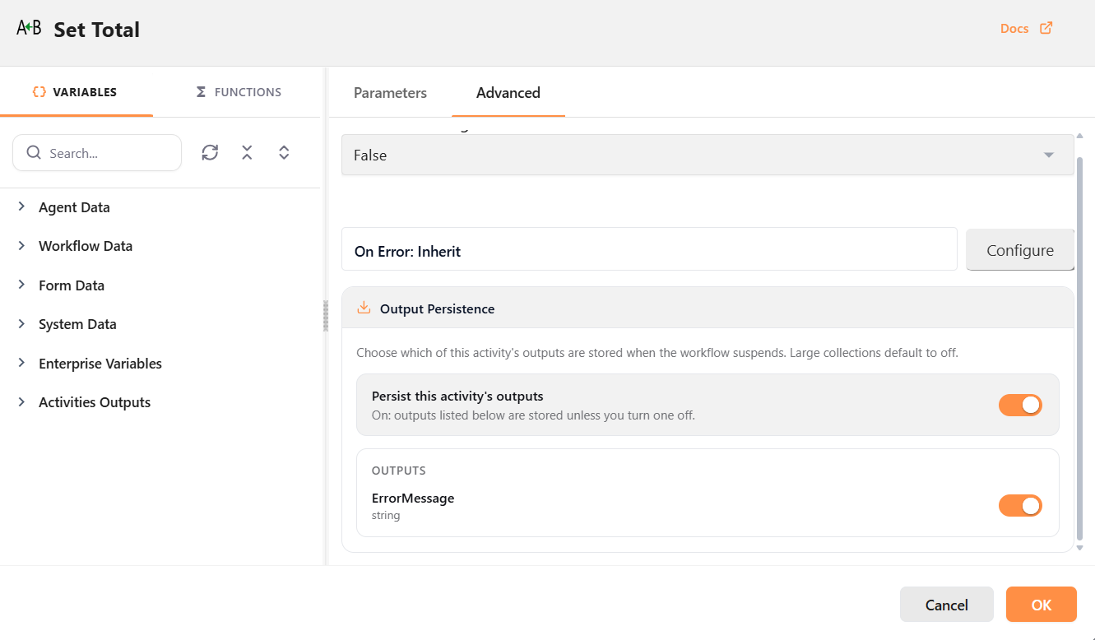Expand the Agent Data node
This screenshot has height=640, width=1095.
tap(21, 206)
